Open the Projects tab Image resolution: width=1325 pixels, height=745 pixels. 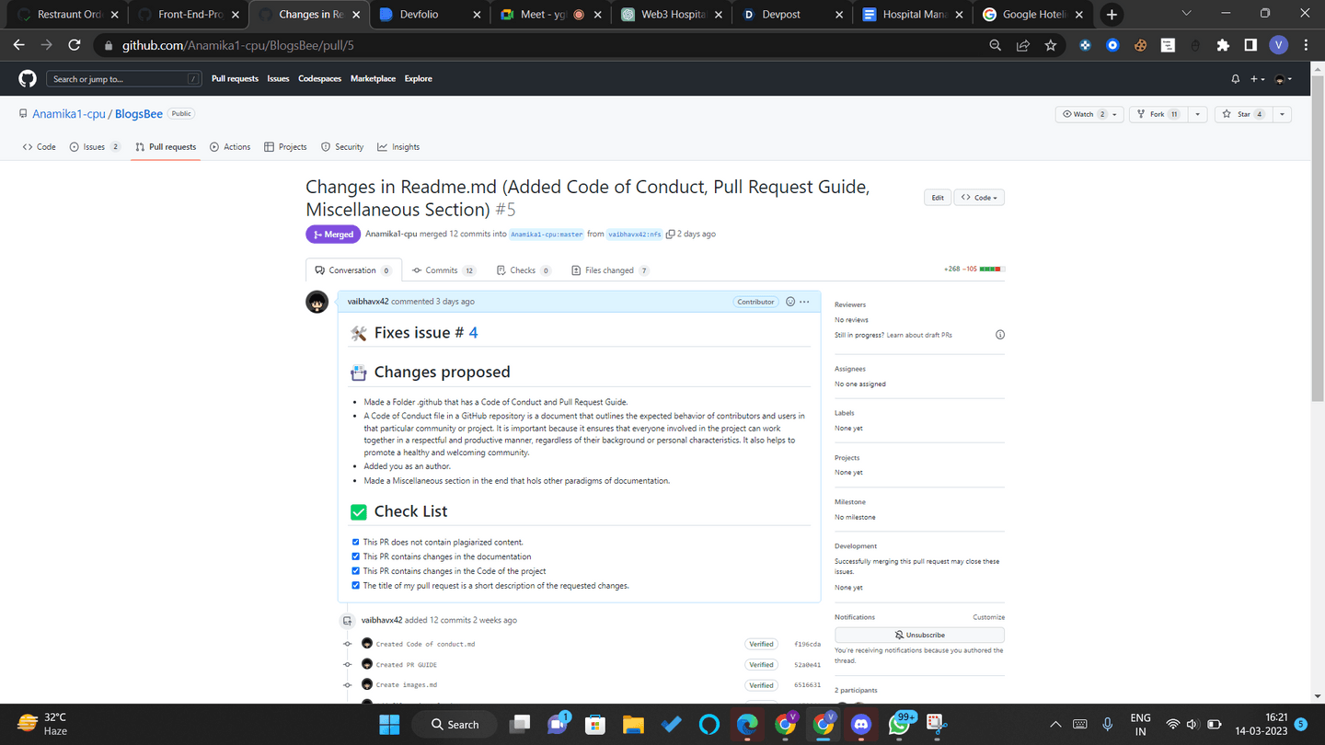(285, 147)
